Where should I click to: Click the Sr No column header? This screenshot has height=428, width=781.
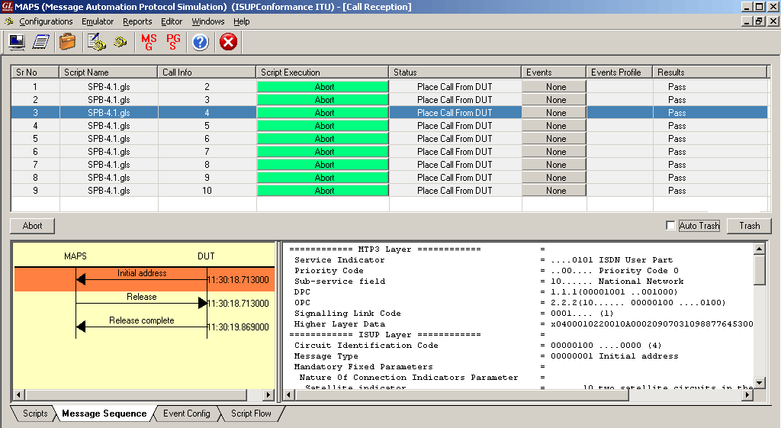pos(35,72)
